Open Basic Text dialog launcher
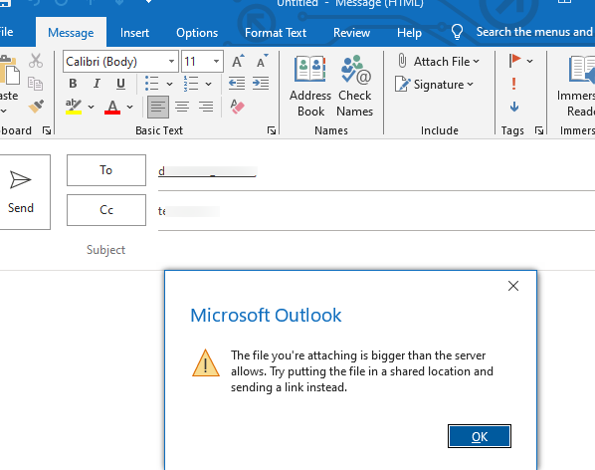 coord(272,131)
